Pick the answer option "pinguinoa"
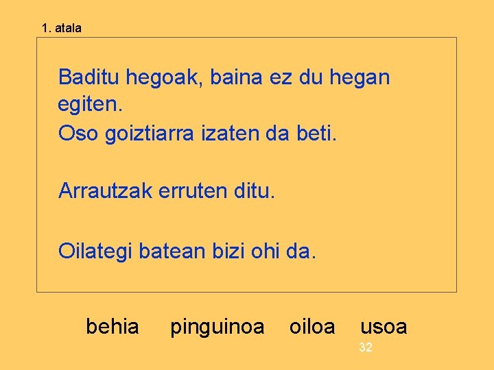This screenshot has height=370, width=494. (x=217, y=328)
